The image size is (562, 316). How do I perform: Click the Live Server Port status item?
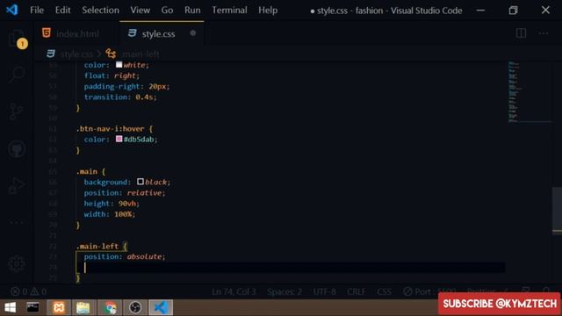pos(429,291)
